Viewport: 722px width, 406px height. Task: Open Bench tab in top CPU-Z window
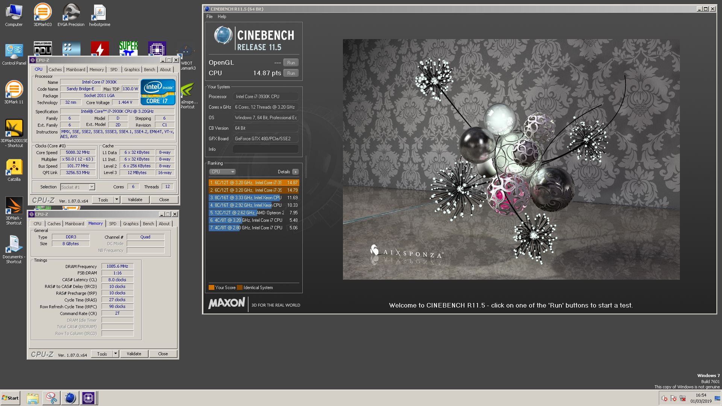click(149, 70)
